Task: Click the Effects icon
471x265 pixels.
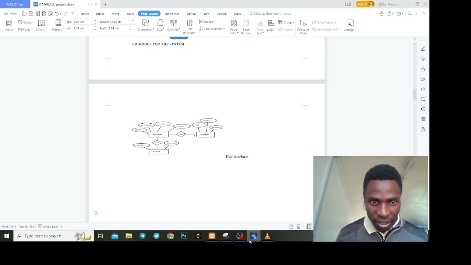Action: 41,23
